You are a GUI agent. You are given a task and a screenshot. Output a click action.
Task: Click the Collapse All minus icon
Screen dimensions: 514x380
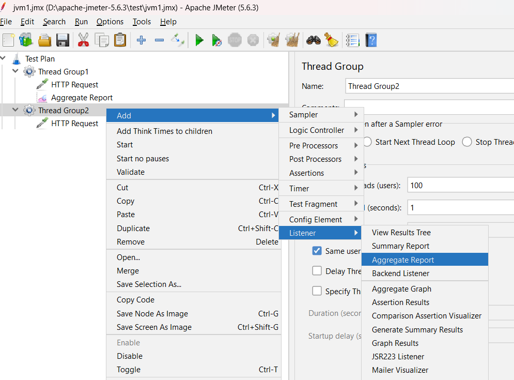pyautogui.click(x=159, y=40)
